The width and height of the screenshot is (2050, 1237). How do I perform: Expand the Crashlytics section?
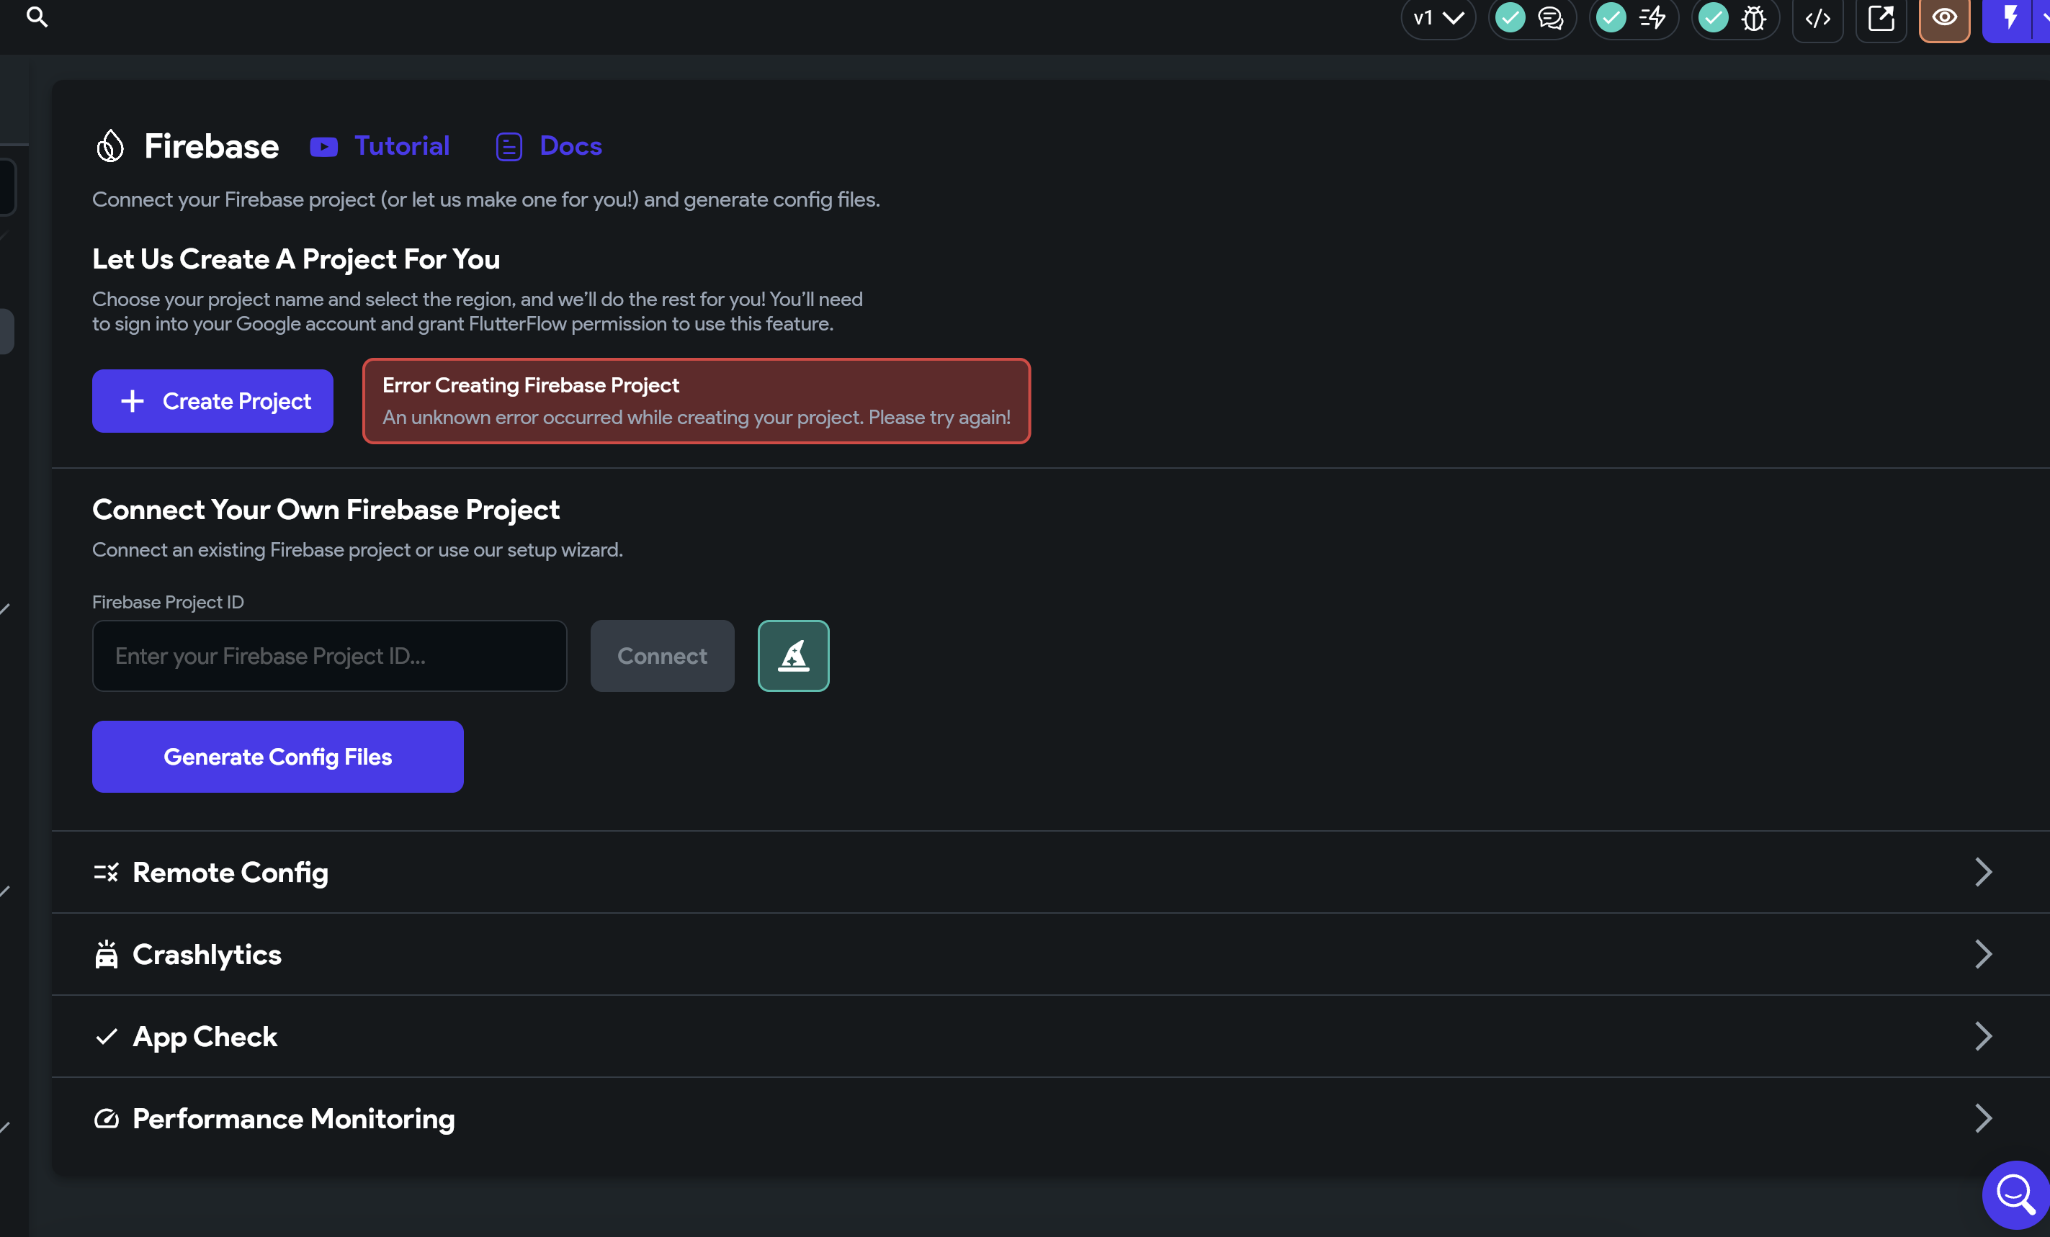(1050, 954)
